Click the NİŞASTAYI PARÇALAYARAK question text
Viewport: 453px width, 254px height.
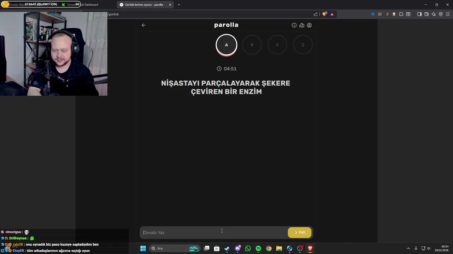[x=226, y=87]
